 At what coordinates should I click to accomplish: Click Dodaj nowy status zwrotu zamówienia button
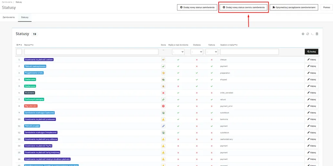(244, 7)
